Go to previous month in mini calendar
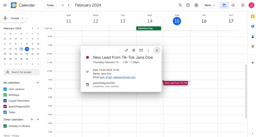Viewport: 256px width, 137px height. click(x=33, y=28)
